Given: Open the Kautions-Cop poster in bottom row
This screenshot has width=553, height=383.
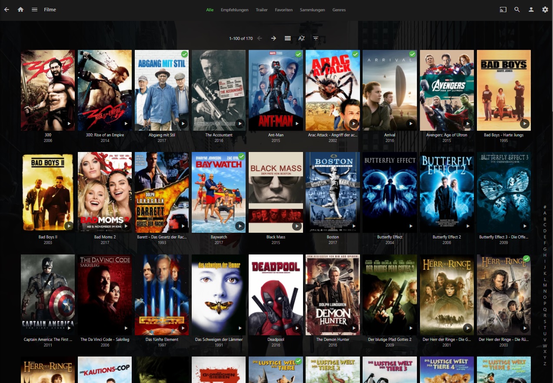Looking at the screenshot, I should [x=105, y=370].
